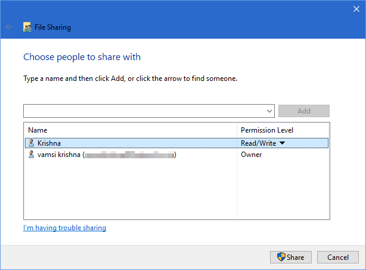The image size is (366, 270).
Task: Click the Owner permission level text
Action: [251, 155]
